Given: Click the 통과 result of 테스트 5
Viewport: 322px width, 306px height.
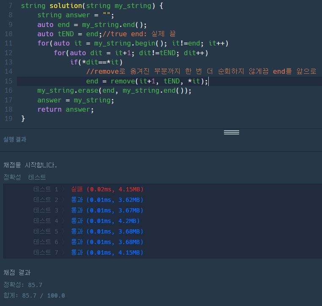Looking at the screenshot, I should pyautogui.click(x=107, y=231).
